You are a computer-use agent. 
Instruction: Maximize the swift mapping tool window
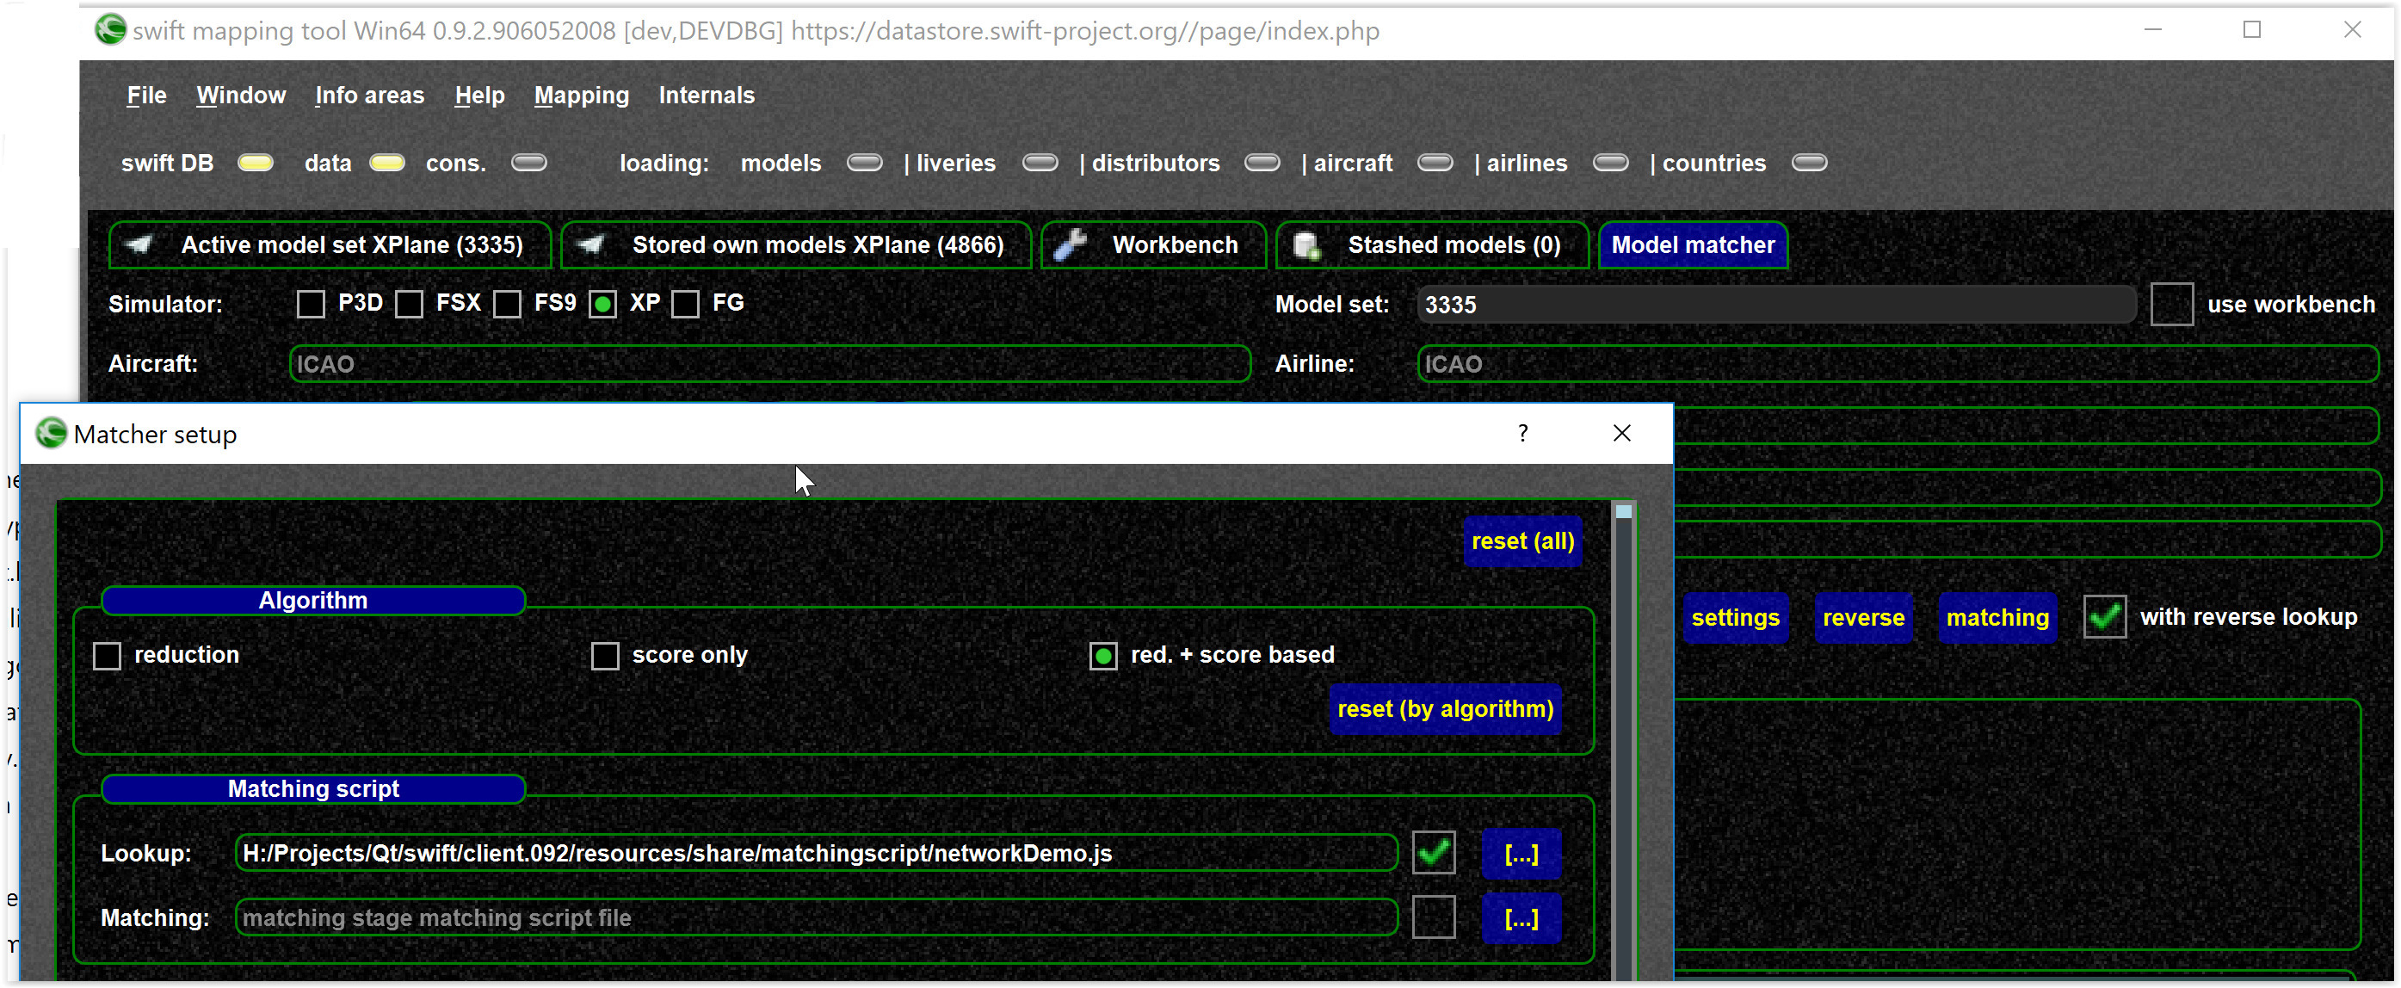point(2252,30)
